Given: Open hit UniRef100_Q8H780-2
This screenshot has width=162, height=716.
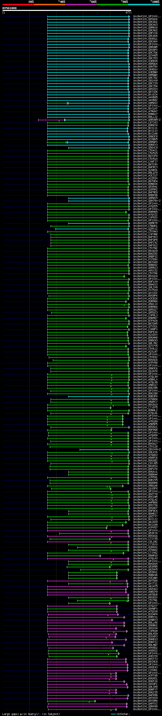Looking at the screenshot, I should pos(147,201).
